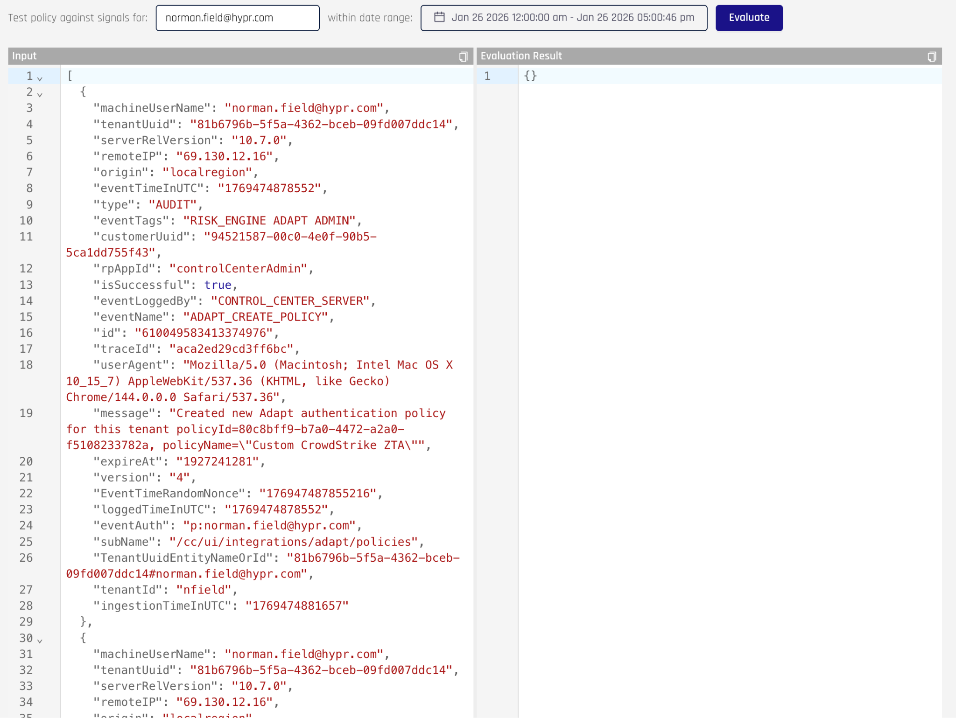
Task: Copy the Input panel contents
Action: (x=463, y=56)
